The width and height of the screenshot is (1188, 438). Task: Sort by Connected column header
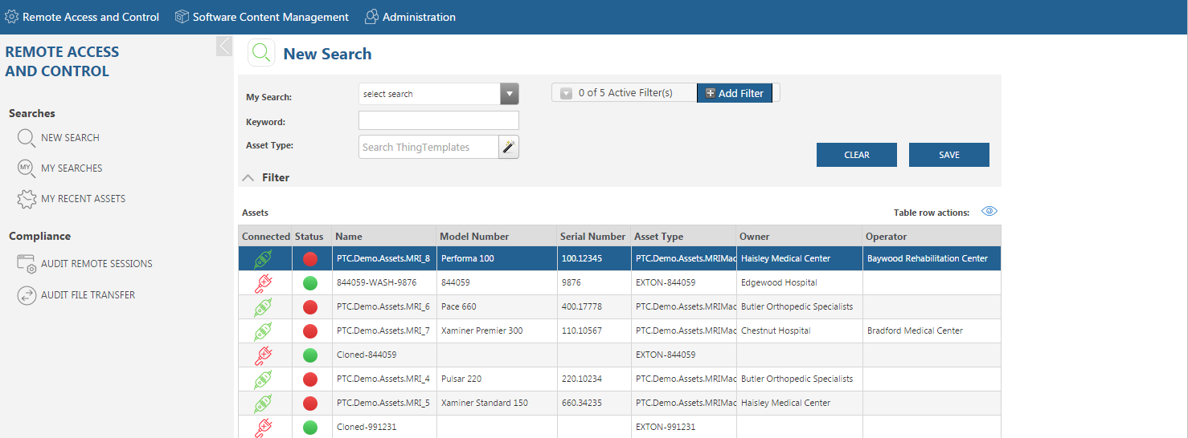(x=265, y=237)
